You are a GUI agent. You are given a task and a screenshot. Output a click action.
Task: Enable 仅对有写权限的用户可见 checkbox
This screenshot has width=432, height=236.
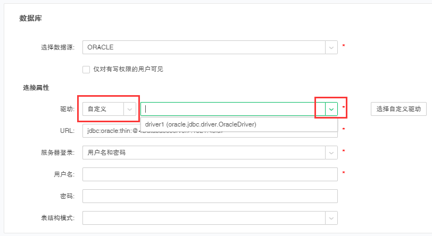click(86, 70)
